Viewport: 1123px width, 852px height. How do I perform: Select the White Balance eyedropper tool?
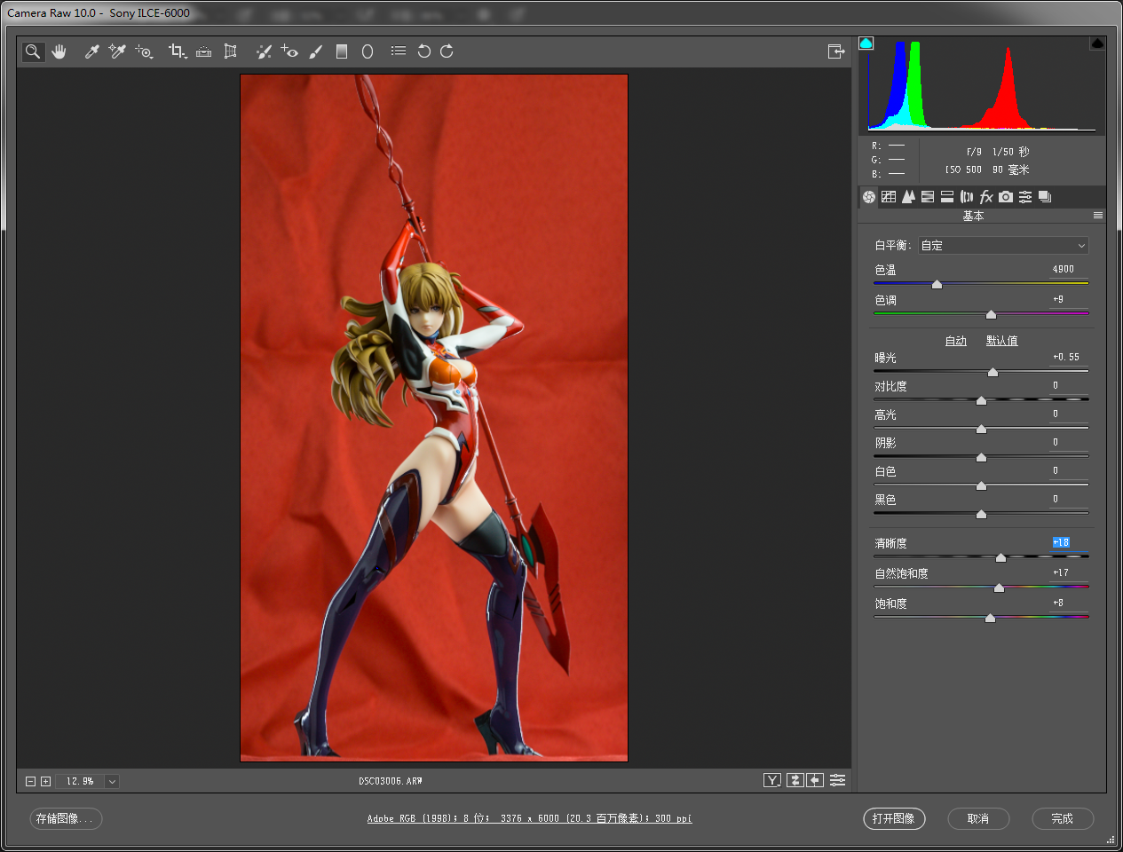[91, 51]
